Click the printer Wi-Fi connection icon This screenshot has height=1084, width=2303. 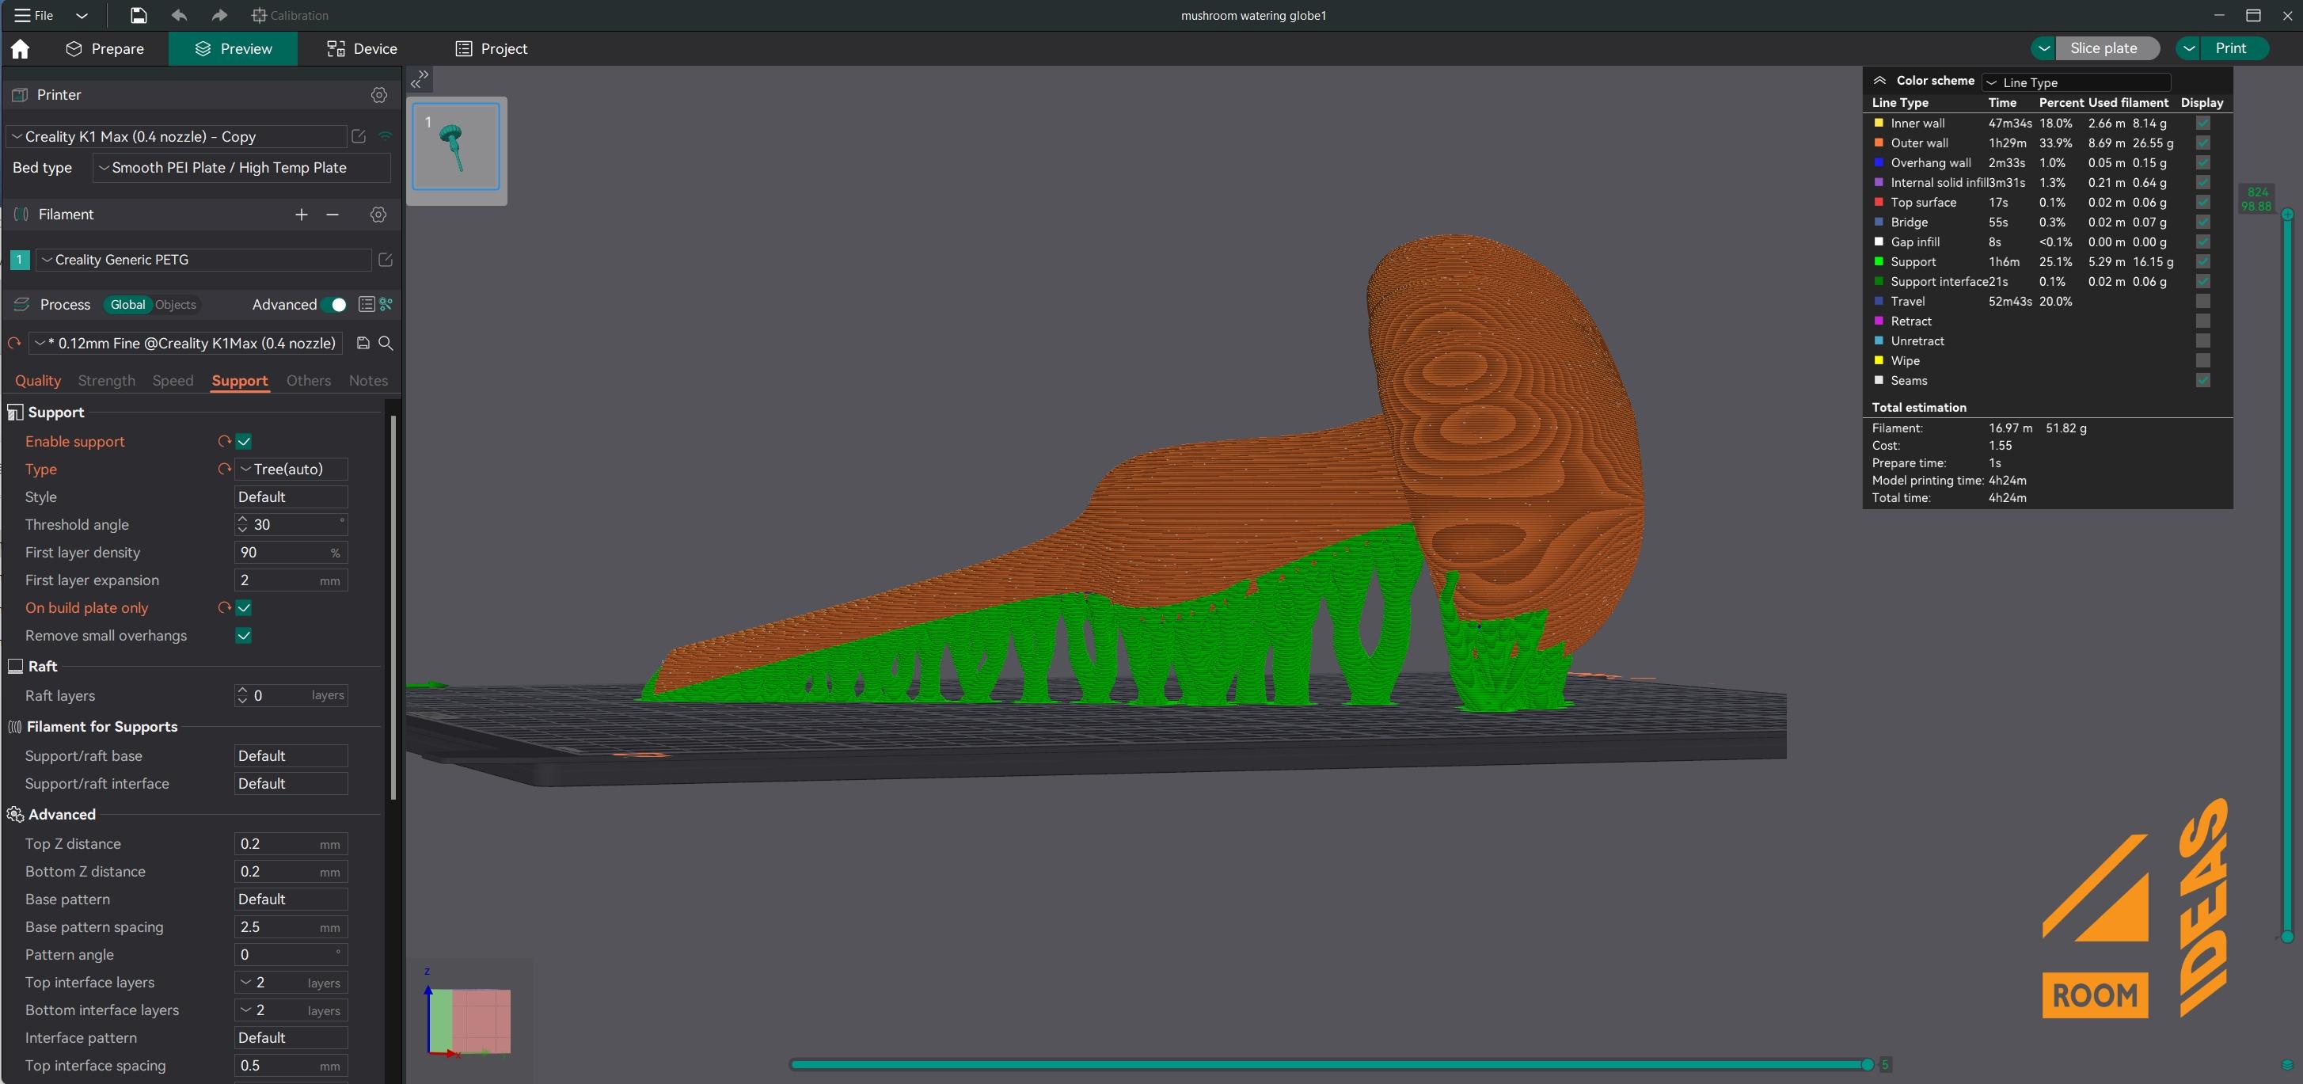click(386, 136)
